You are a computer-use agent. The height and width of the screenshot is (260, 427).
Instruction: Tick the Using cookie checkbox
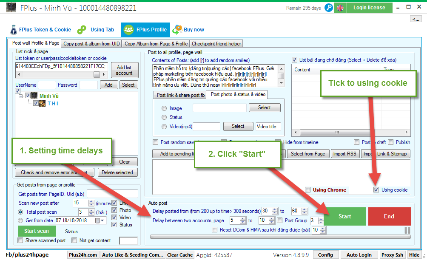click(376, 190)
